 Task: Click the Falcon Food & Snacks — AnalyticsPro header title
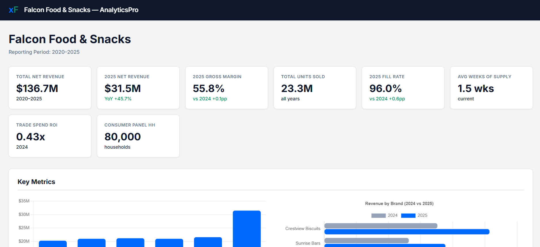pos(81,10)
